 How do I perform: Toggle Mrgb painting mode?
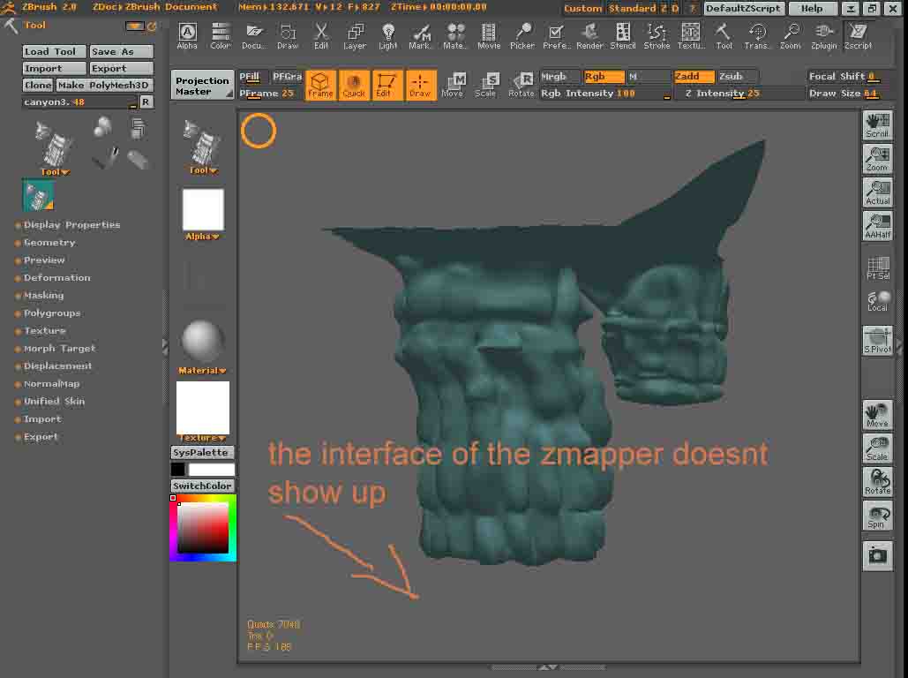click(x=559, y=76)
